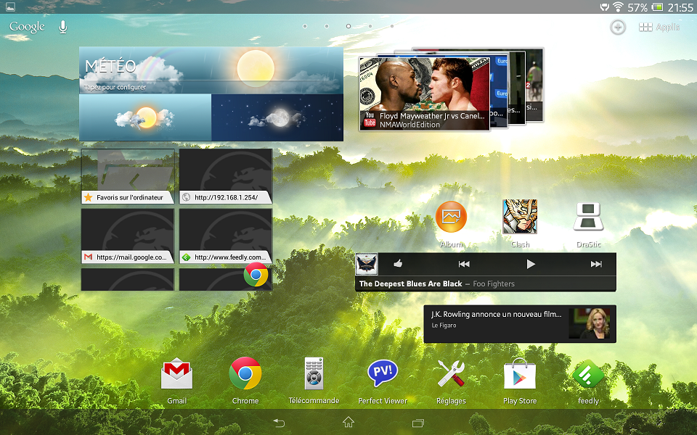Launch the Clash game
Viewport: 697px width, 435px height.
tap(520, 217)
